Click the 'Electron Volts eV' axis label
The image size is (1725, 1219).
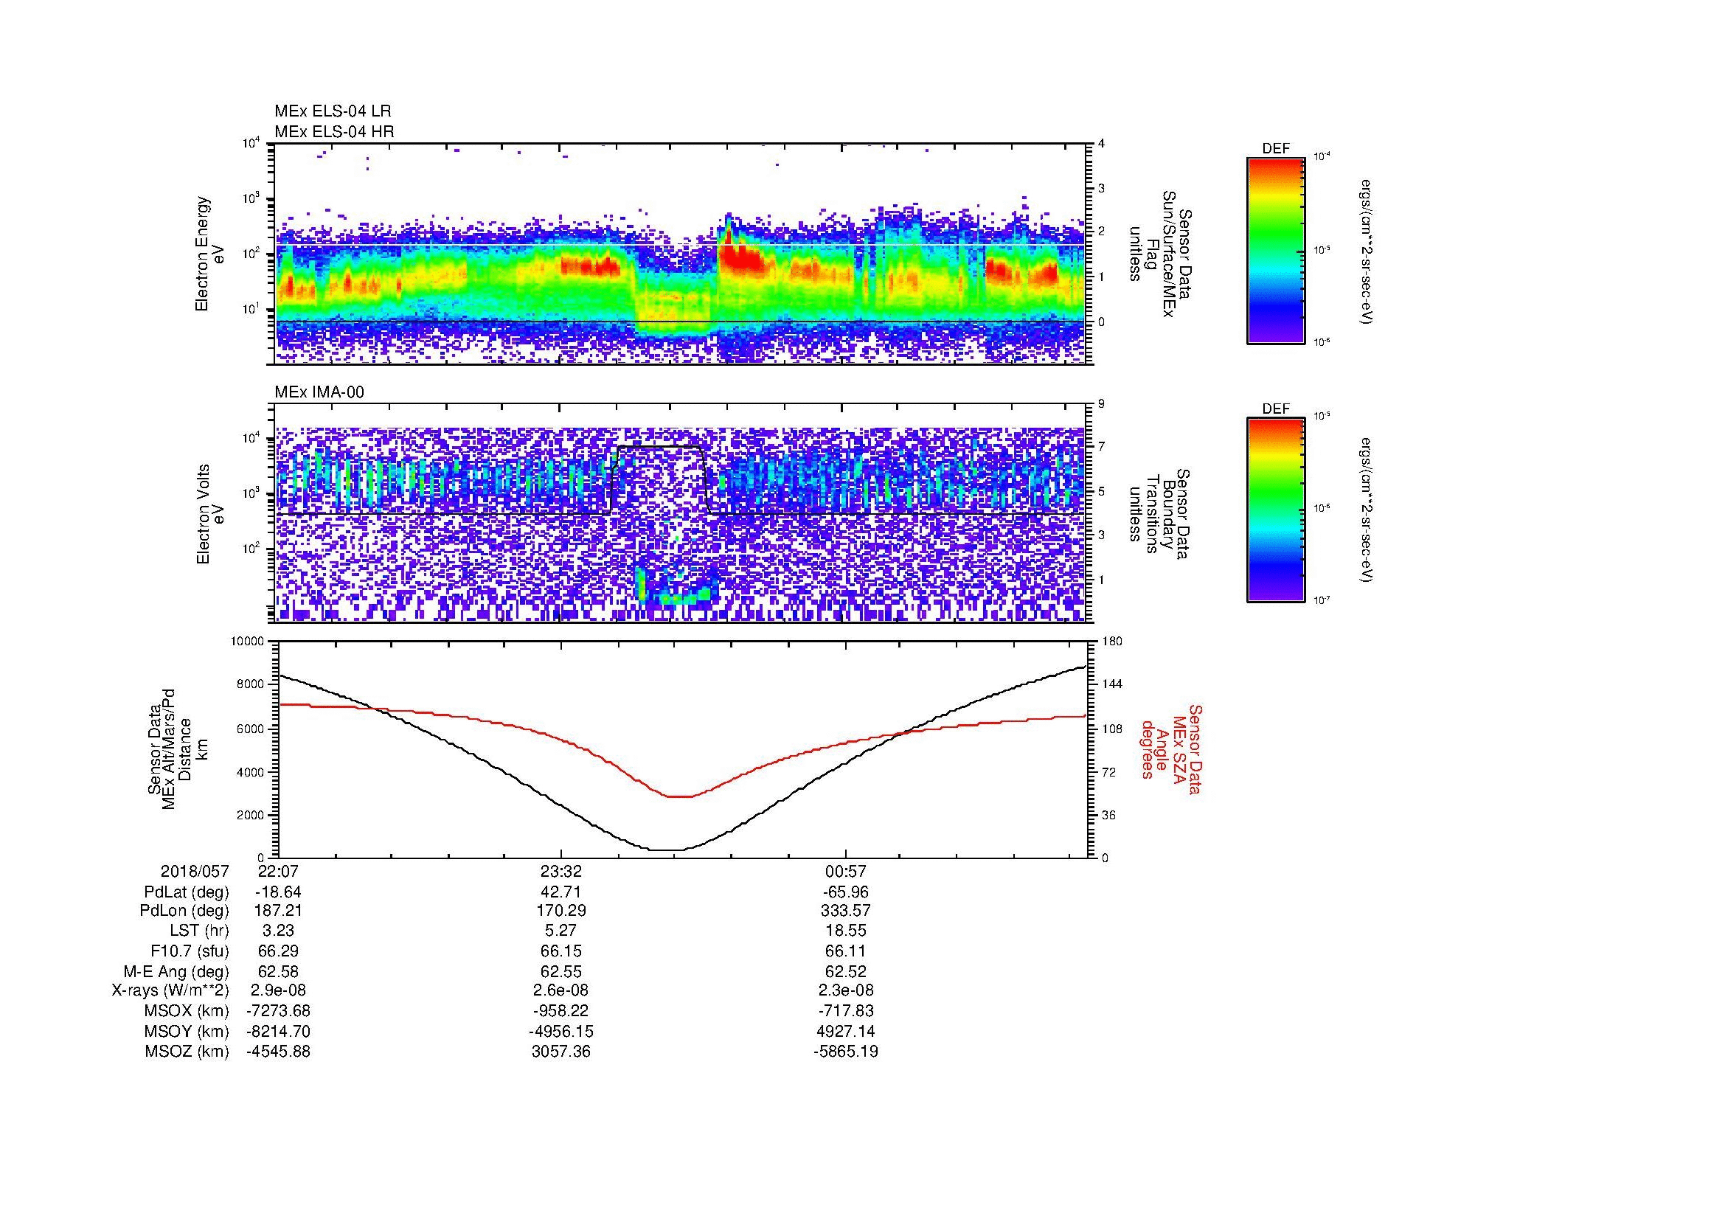209,515
